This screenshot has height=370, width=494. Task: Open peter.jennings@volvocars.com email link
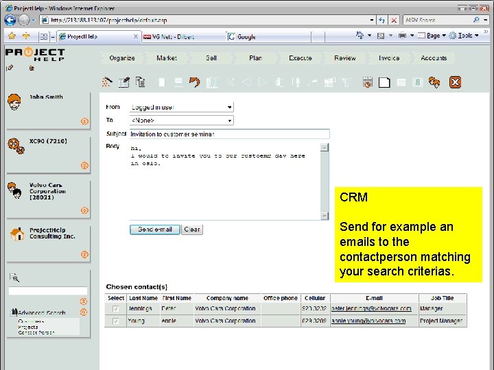point(371,308)
